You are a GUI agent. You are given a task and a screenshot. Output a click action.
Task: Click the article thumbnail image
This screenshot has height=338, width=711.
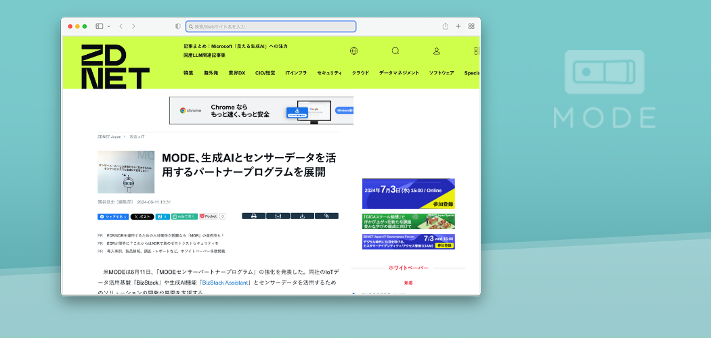pyautogui.click(x=126, y=172)
